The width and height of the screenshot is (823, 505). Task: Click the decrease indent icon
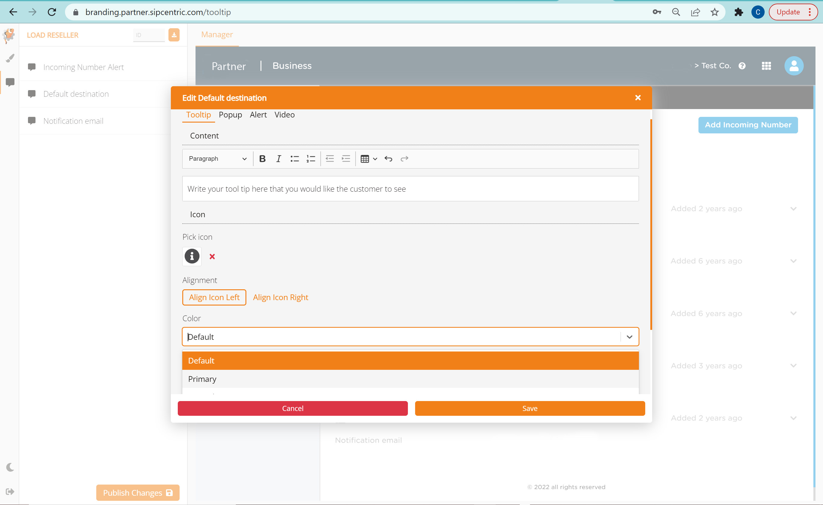(x=330, y=159)
